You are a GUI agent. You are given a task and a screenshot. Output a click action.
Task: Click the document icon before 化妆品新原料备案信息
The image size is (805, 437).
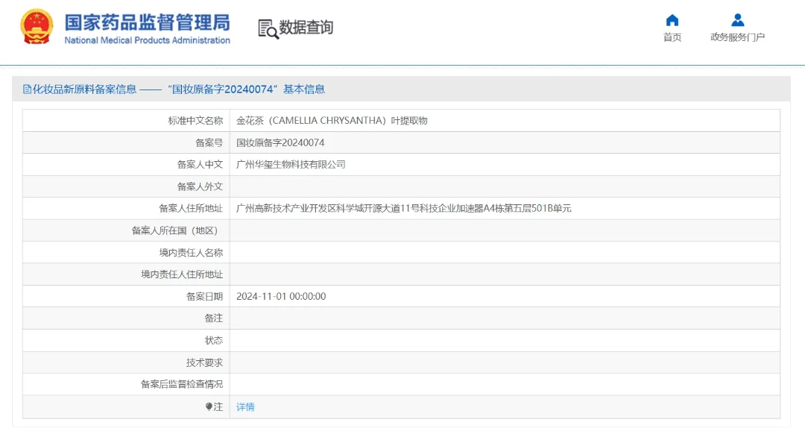(27, 89)
